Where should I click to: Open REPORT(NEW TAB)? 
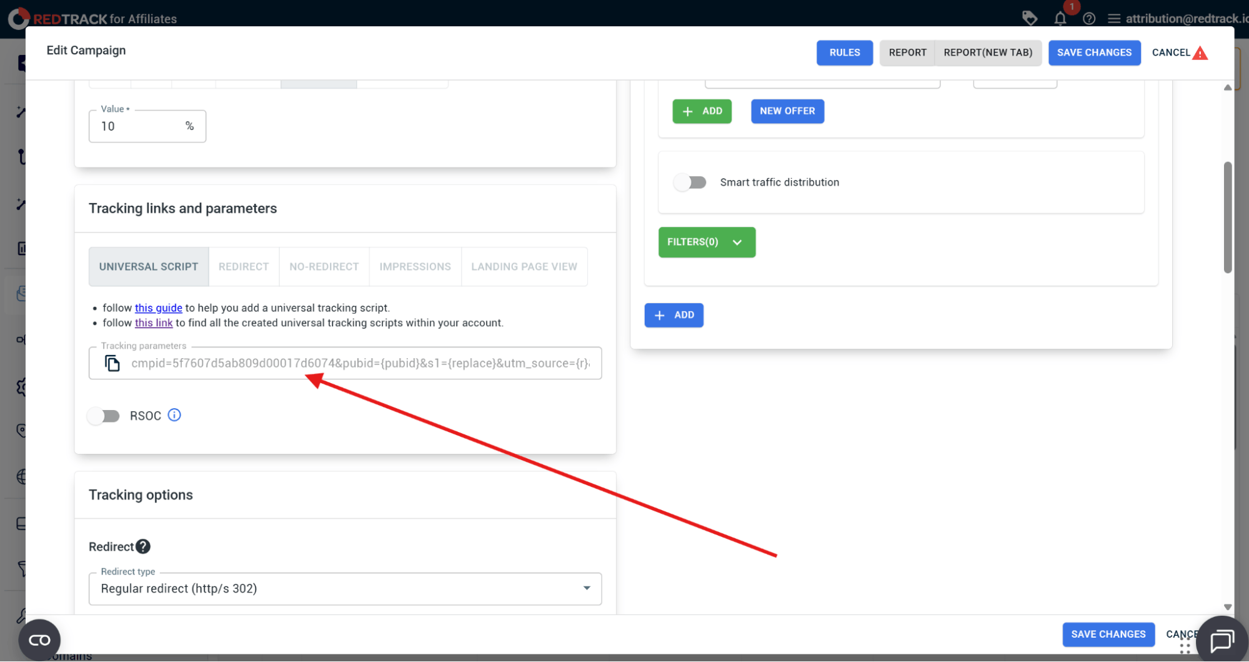point(988,53)
